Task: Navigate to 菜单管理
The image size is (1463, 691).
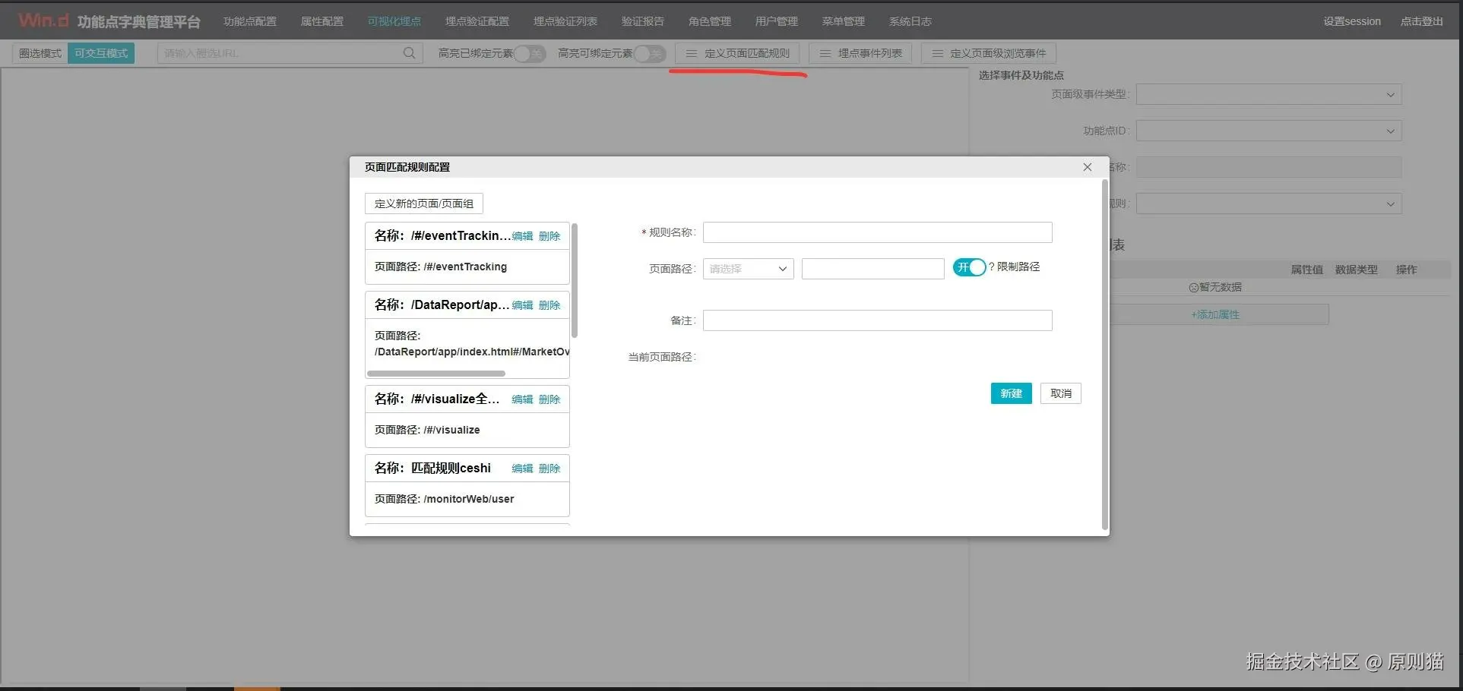Action: [844, 21]
